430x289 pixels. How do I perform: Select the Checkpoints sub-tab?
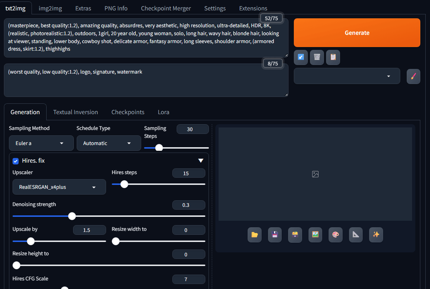click(128, 112)
